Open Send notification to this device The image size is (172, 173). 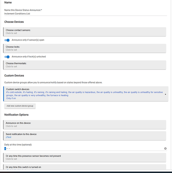pyautogui.click(x=85, y=136)
